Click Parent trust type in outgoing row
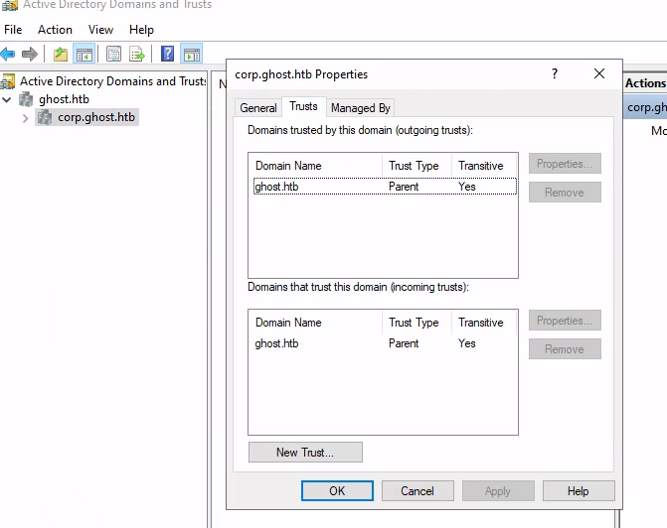 tap(404, 187)
